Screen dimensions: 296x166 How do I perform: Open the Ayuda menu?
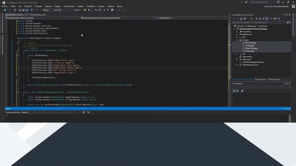pyautogui.click(x=119, y=6)
